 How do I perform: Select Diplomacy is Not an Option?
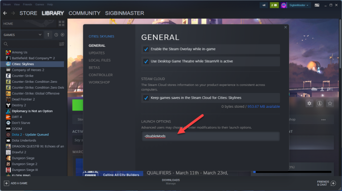[32, 111]
